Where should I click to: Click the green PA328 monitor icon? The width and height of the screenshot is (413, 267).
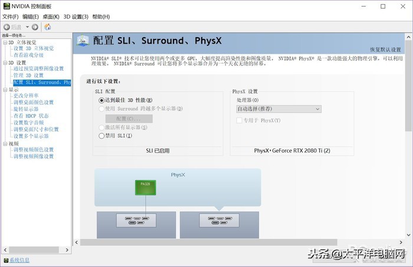tap(145, 187)
